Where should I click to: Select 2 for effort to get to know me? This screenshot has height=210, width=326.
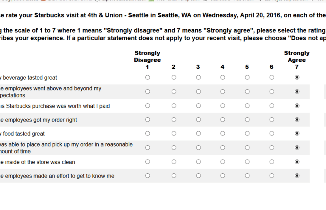tap(174, 176)
